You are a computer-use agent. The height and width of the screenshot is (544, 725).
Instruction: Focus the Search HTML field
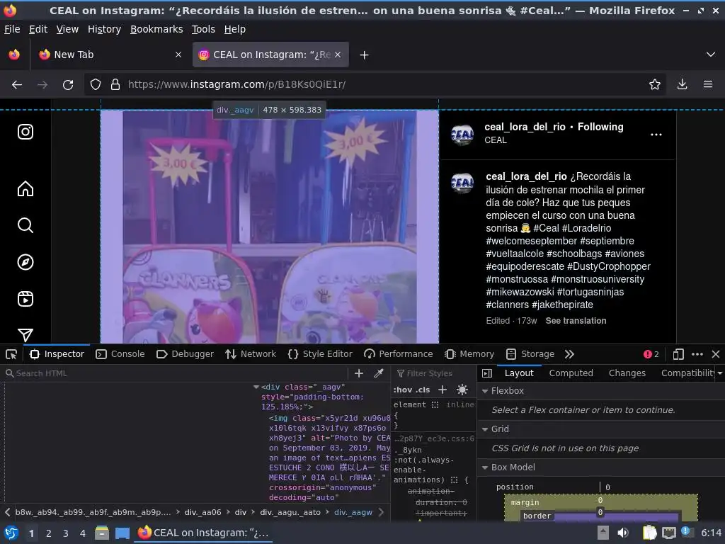pyautogui.click(x=176, y=373)
